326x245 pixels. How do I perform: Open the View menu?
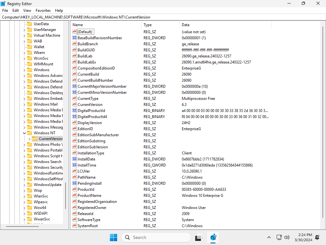[27, 11]
